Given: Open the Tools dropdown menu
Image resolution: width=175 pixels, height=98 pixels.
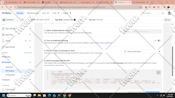Looking at the screenshot, I should (56, 13).
